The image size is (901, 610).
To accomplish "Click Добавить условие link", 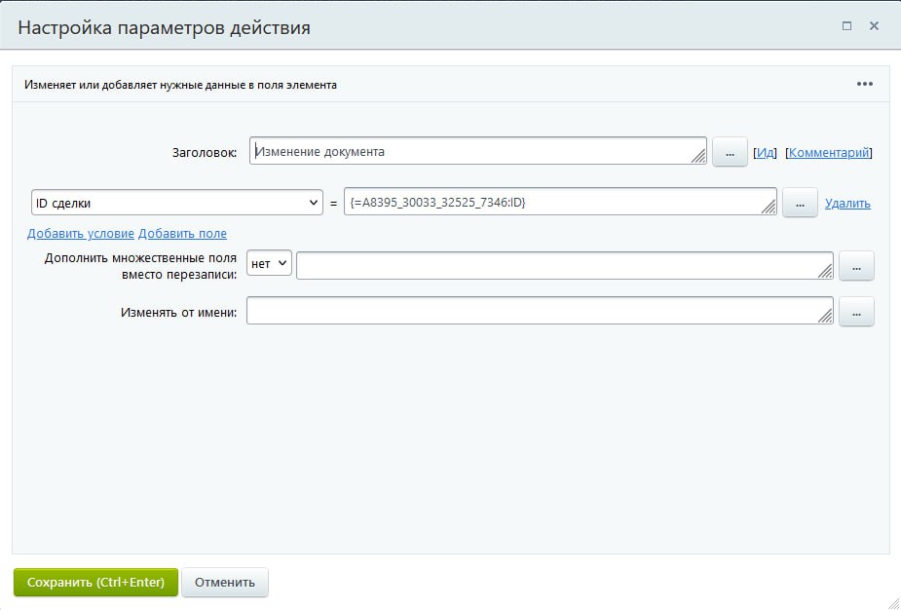I will coord(81,234).
